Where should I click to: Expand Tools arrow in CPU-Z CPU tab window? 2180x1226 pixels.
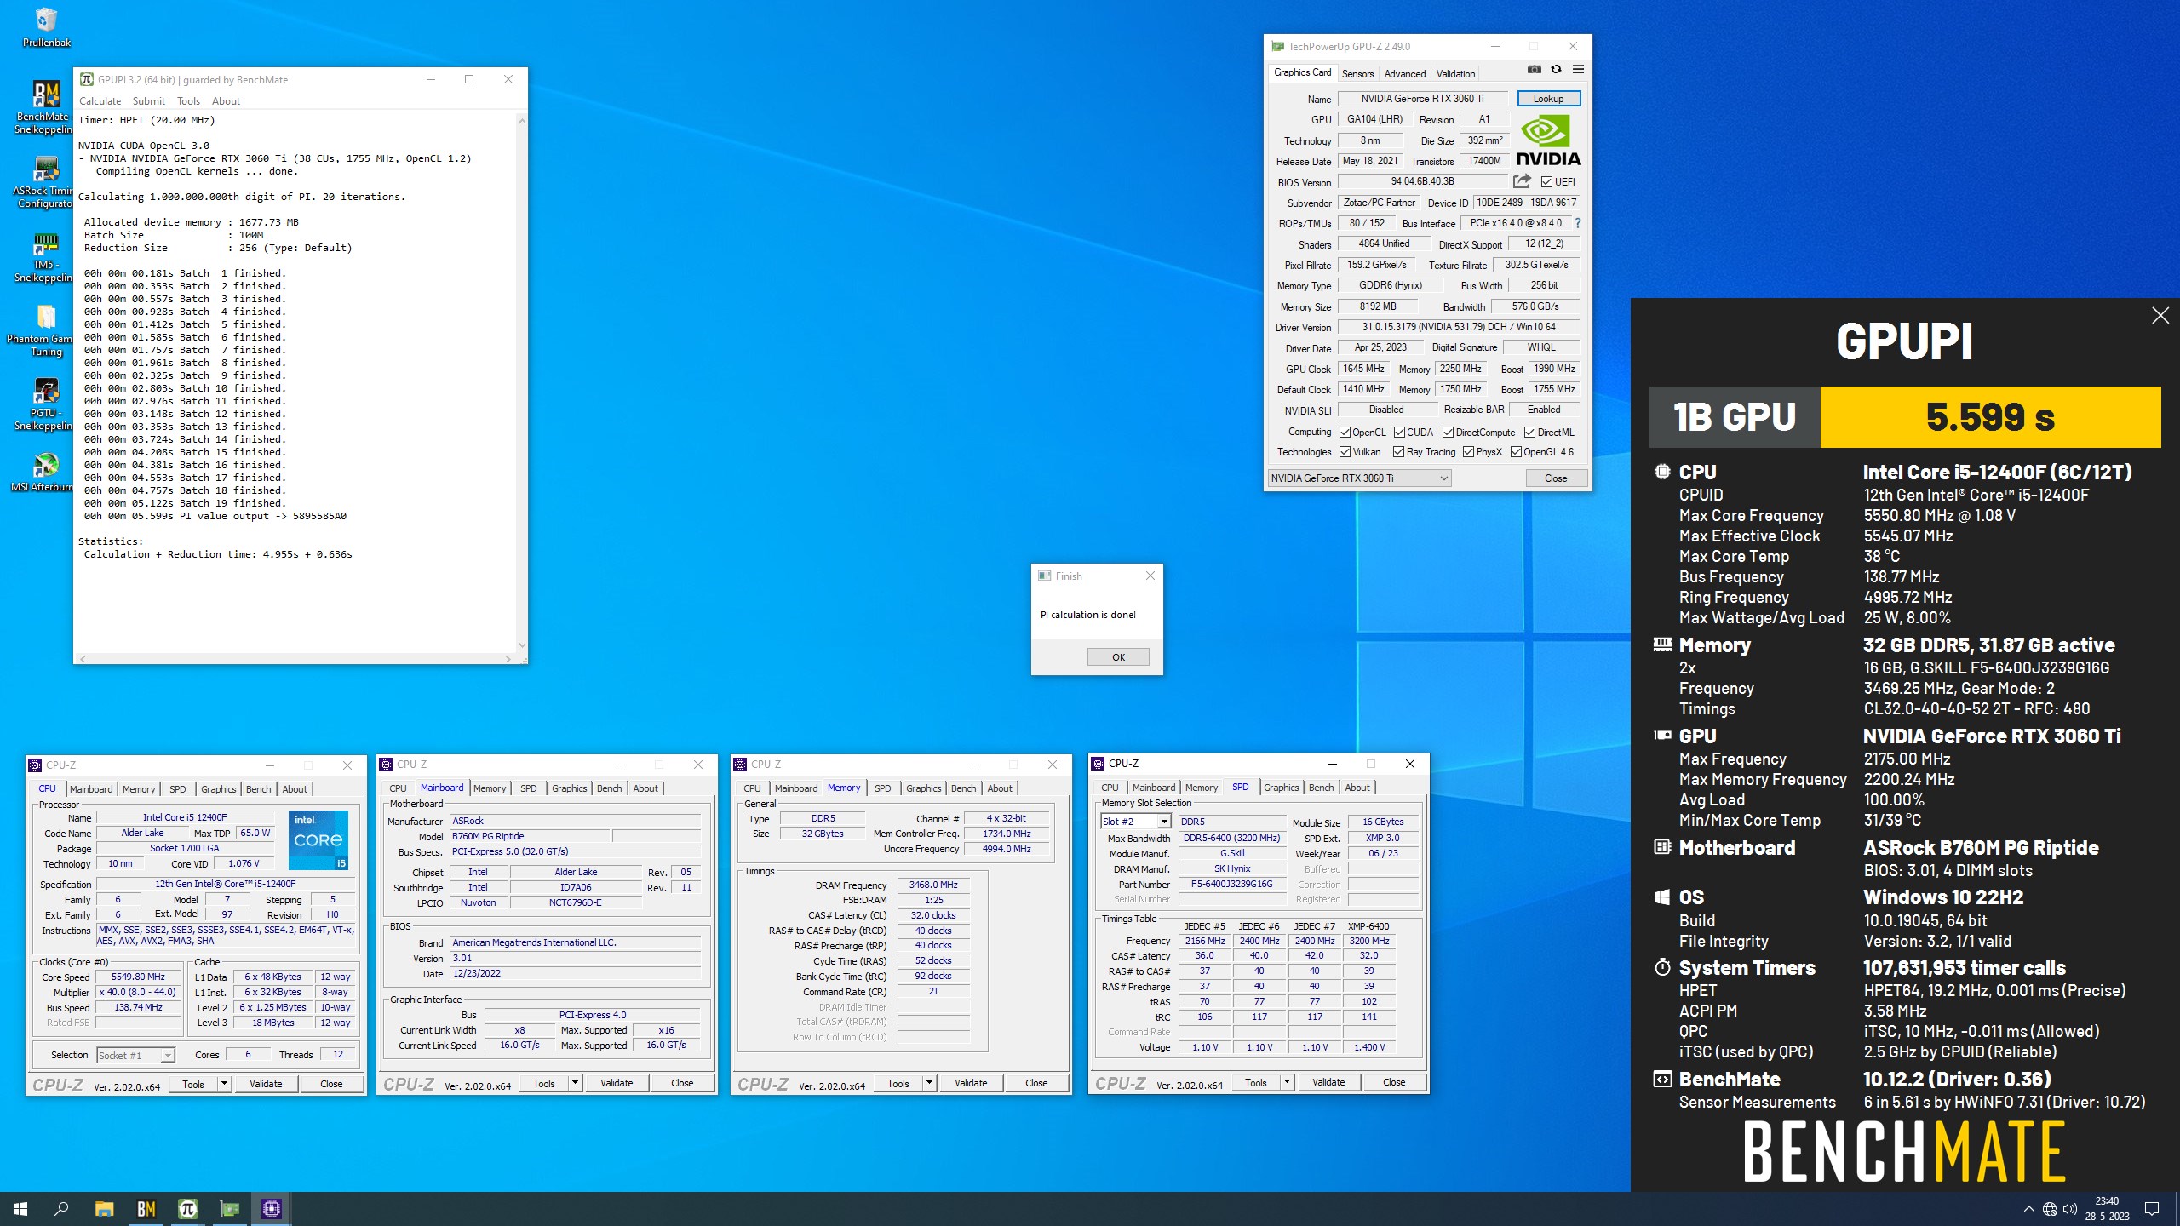(x=224, y=1084)
